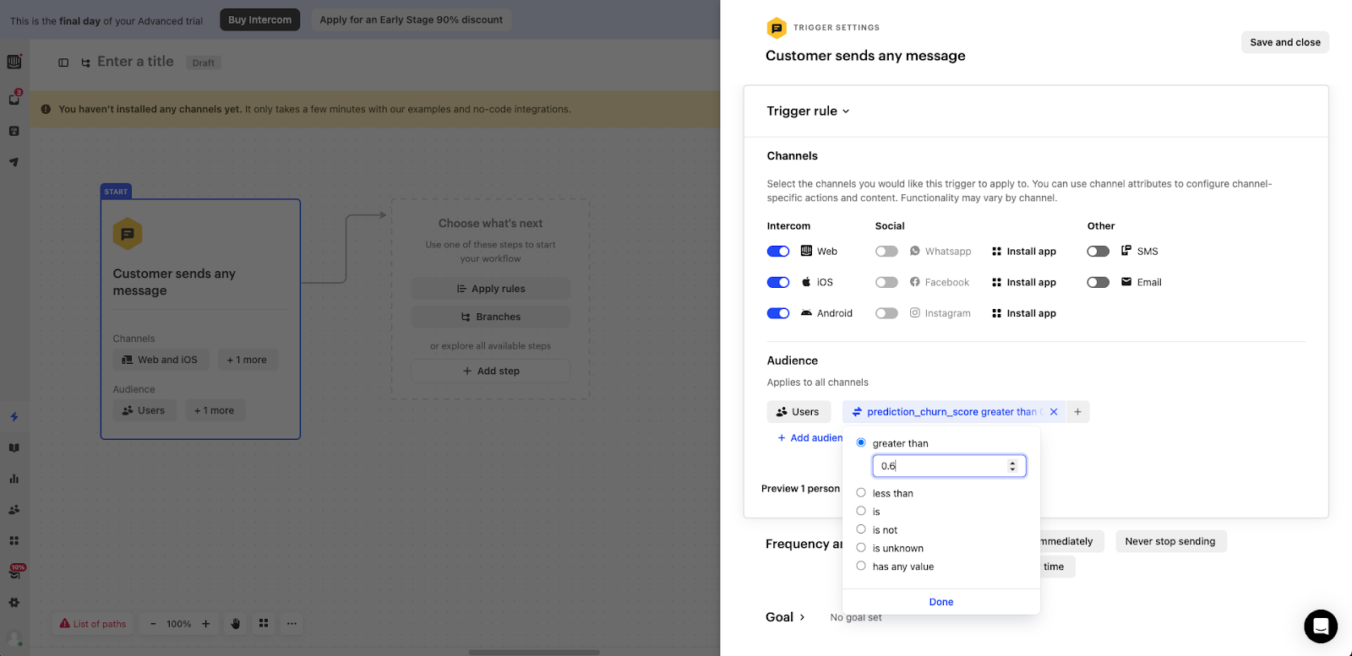Open the App Store grid icon in sidebar
The image size is (1352, 656).
point(14,540)
